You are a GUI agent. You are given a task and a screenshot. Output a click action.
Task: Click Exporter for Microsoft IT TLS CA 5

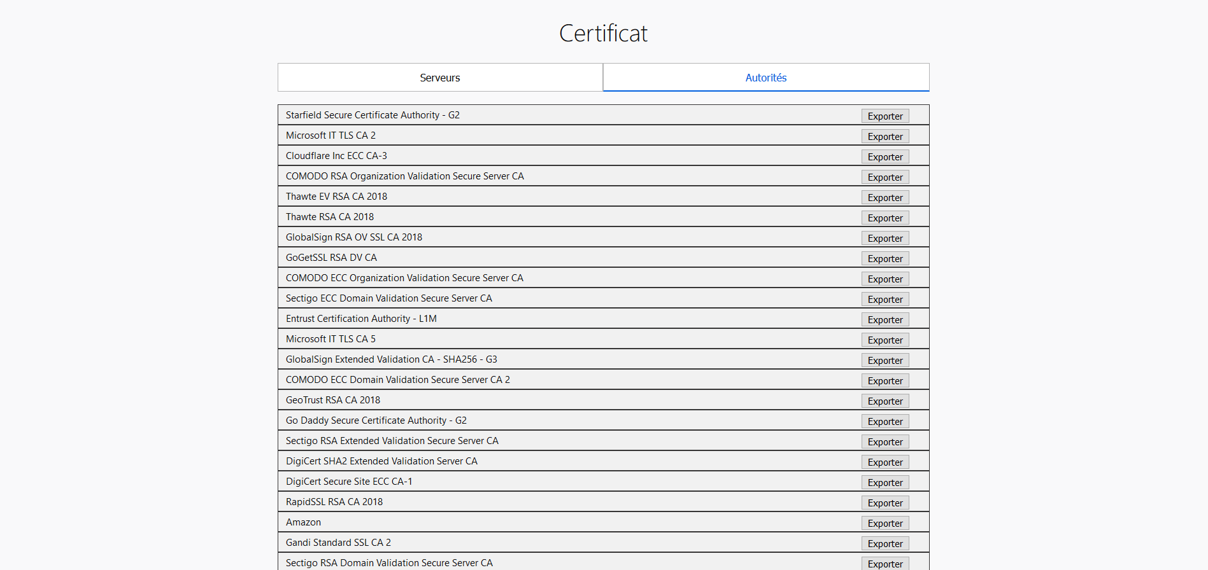885,340
